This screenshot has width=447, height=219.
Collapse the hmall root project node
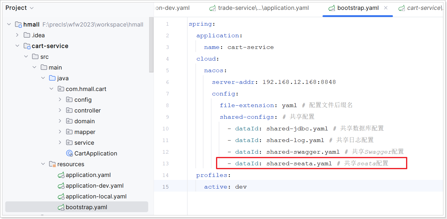(x=9, y=24)
